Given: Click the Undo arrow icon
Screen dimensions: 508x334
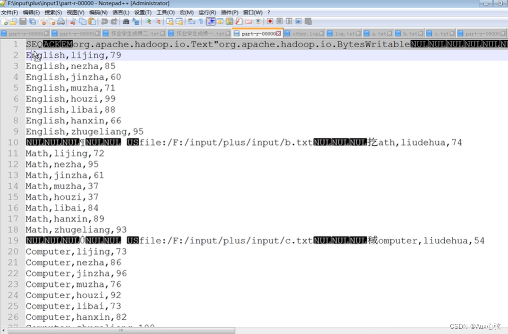Looking at the screenshot, I should (x=104, y=21).
